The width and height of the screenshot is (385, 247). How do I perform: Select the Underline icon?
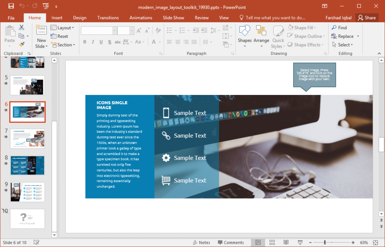[x=100, y=42]
